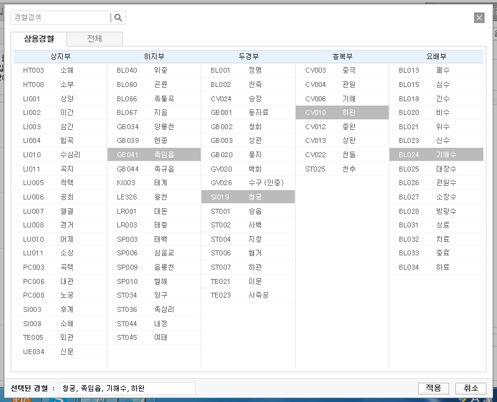497x402 pixels.
Task: Choose PC006 내관 acupoint
Action: click(60, 281)
